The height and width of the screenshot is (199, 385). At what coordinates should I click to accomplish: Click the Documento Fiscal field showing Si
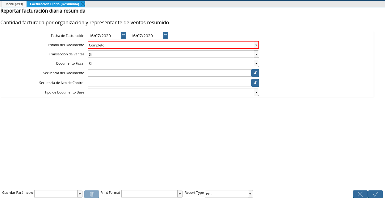pos(171,63)
